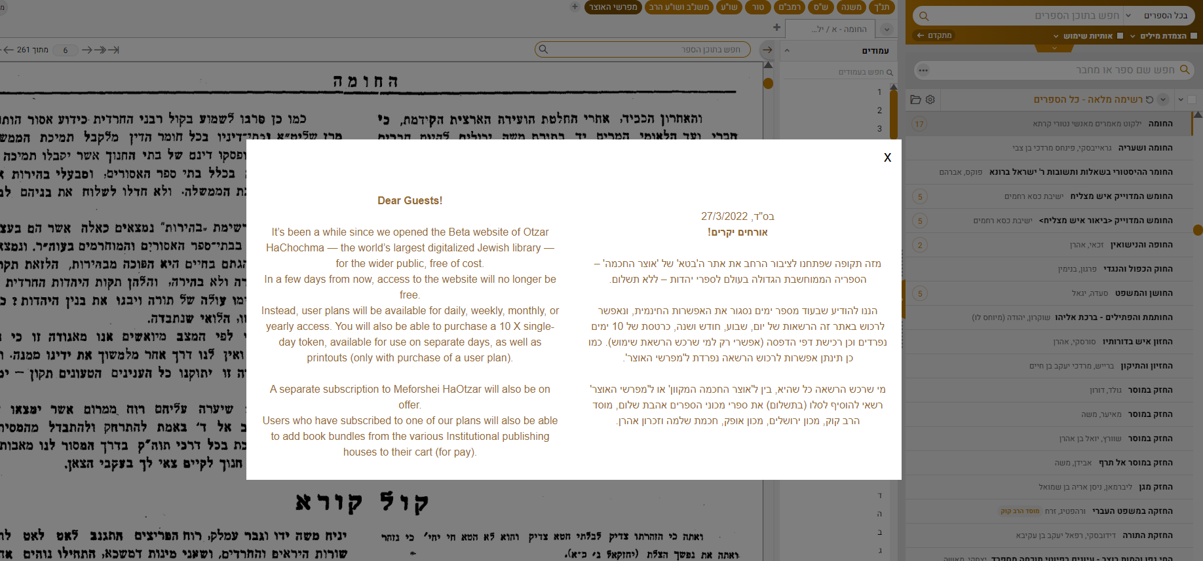Open the round dropdown beside רשימה מלאה
The height and width of the screenshot is (561, 1203).
(x=1163, y=100)
